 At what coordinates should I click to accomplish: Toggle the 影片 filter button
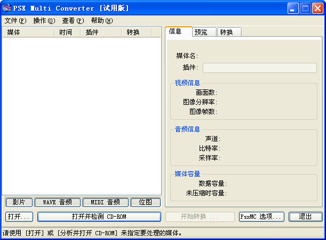click(19, 202)
